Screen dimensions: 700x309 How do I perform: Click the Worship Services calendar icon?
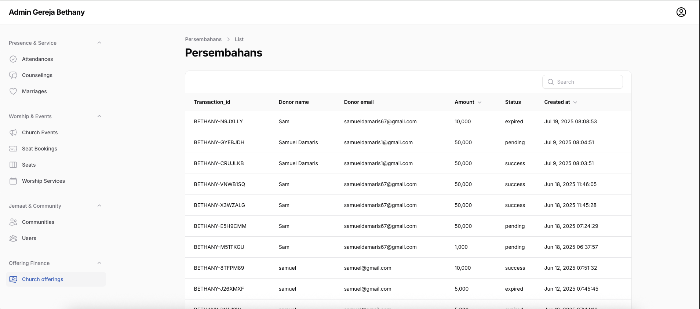[13, 181]
